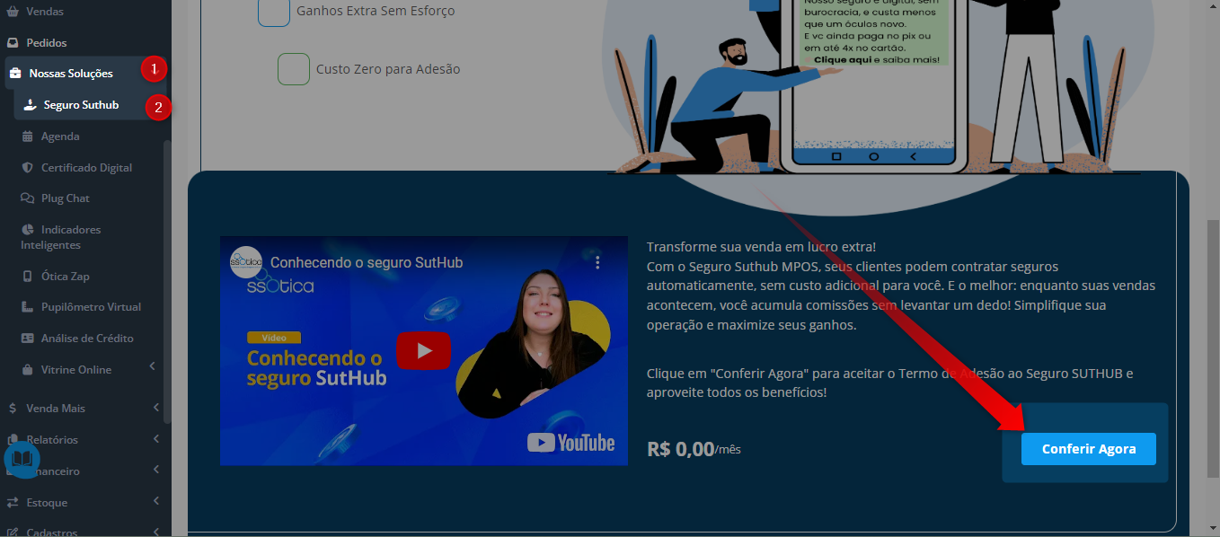Image resolution: width=1220 pixels, height=537 pixels.
Task: Open Plug Chat bubbles icon
Action: click(x=27, y=198)
